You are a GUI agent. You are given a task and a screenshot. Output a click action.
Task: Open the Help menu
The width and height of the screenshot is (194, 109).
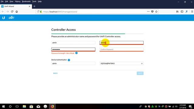[40, 2]
